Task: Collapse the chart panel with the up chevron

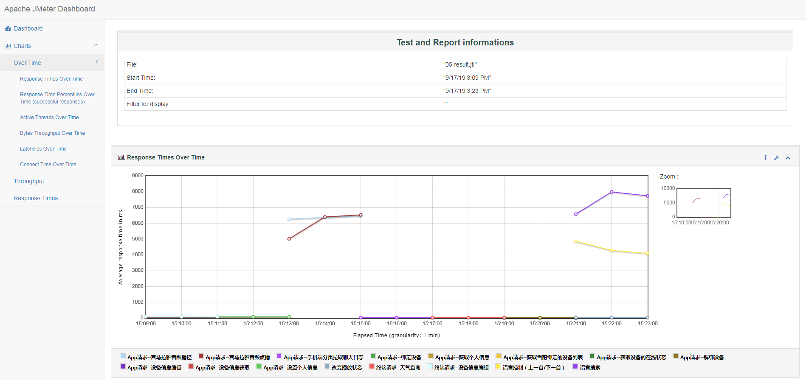Action: click(x=788, y=158)
